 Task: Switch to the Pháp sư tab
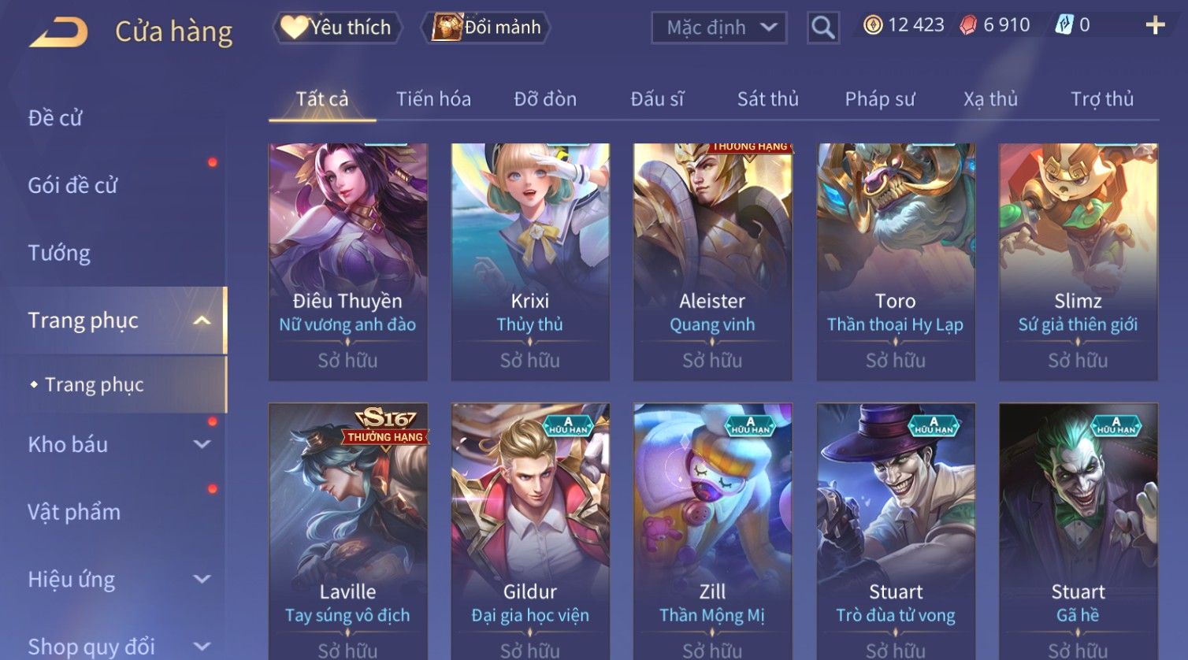(x=880, y=99)
